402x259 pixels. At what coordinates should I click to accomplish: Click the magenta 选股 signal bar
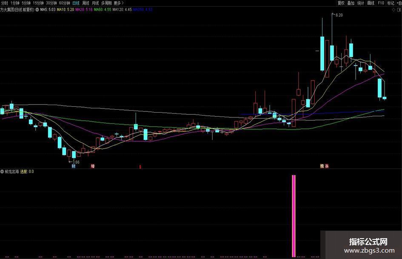[x=294, y=216]
